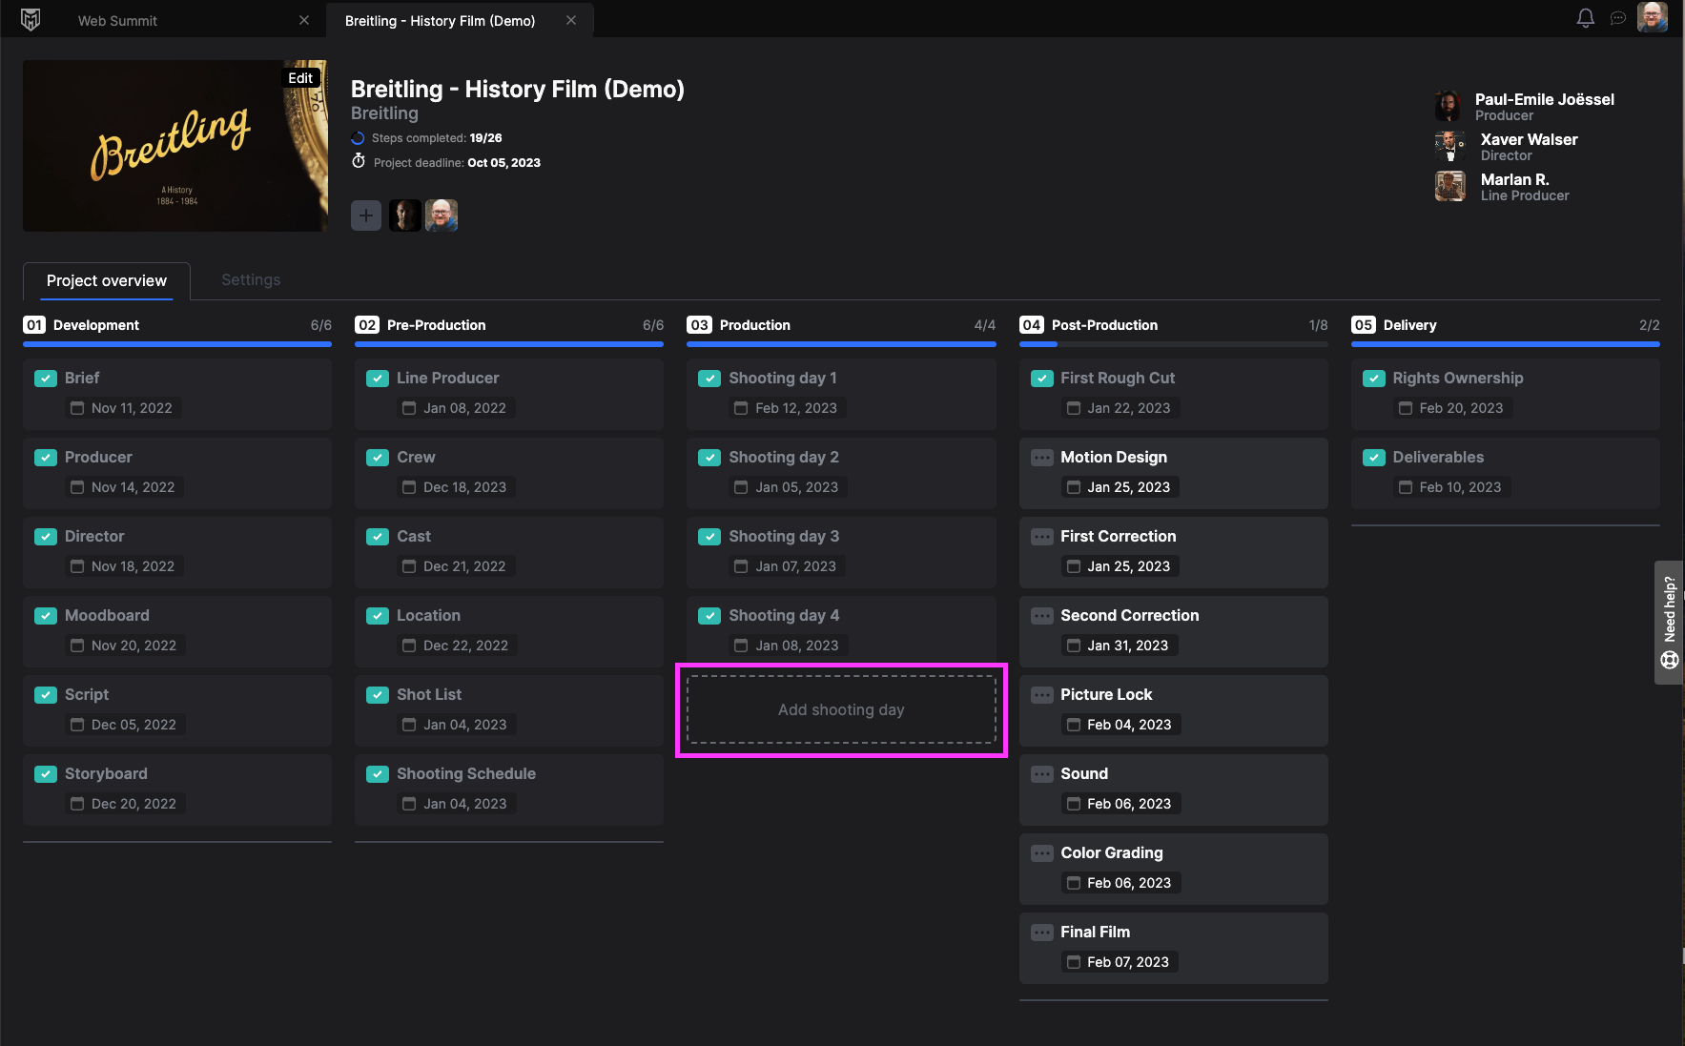Image resolution: width=1685 pixels, height=1046 pixels.
Task: Open First Correction status dots icon
Action: (x=1042, y=537)
